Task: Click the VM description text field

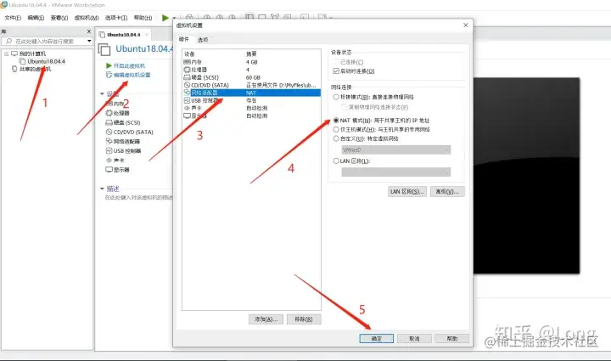Action: (x=138, y=198)
